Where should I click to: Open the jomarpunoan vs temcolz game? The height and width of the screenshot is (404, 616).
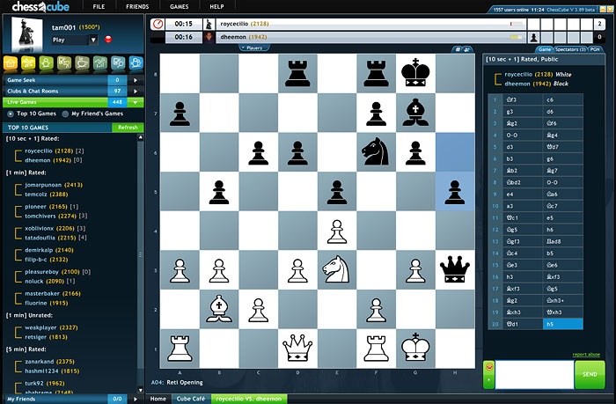pos(47,189)
